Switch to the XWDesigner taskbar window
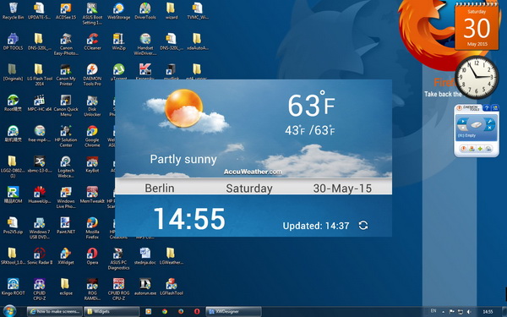 point(233,311)
